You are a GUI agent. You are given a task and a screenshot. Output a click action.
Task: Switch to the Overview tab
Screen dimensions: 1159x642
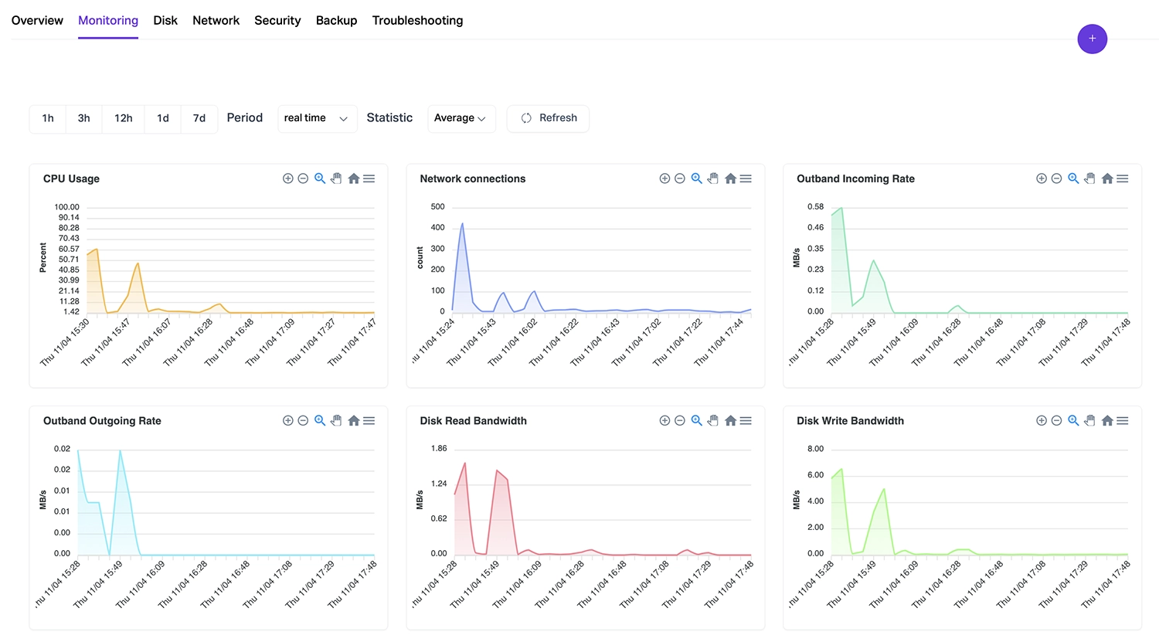37,21
